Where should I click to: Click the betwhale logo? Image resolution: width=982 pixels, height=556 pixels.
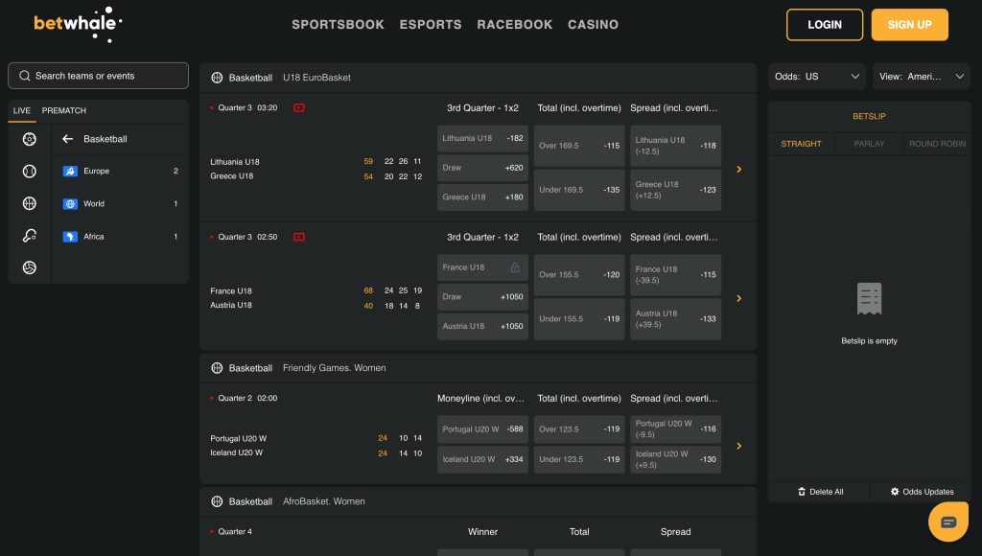click(x=78, y=24)
